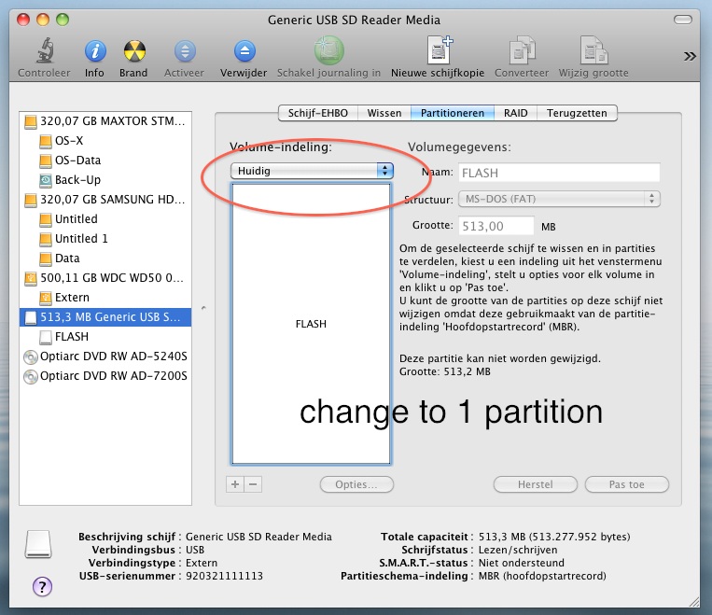The width and height of the screenshot is (712, 615).
Task: Expand the toolbar overflow chevron
Action: 690,57
